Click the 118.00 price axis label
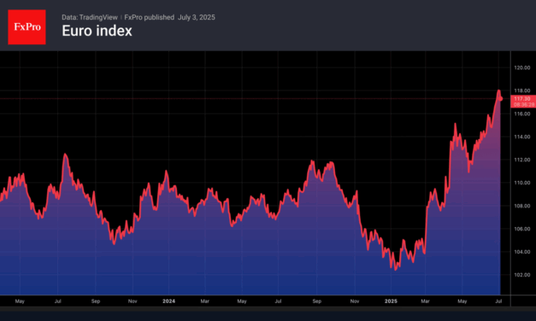 click(x=522, y=90)
